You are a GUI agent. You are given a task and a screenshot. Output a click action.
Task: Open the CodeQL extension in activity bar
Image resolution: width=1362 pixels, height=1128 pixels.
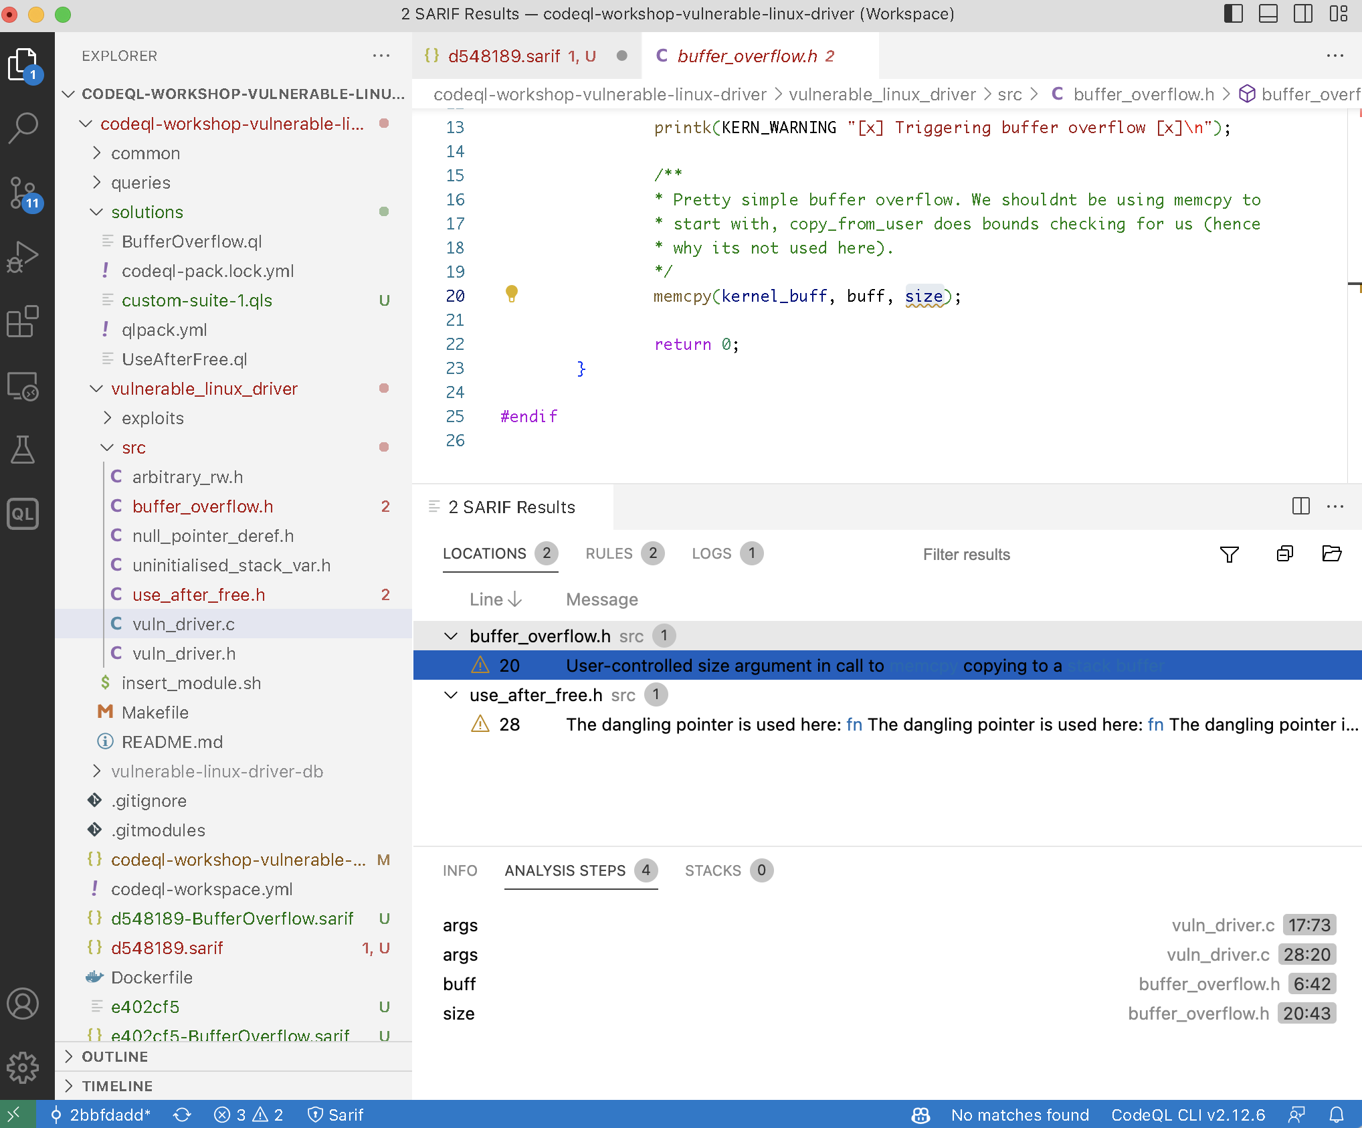[x=23, y=514]
